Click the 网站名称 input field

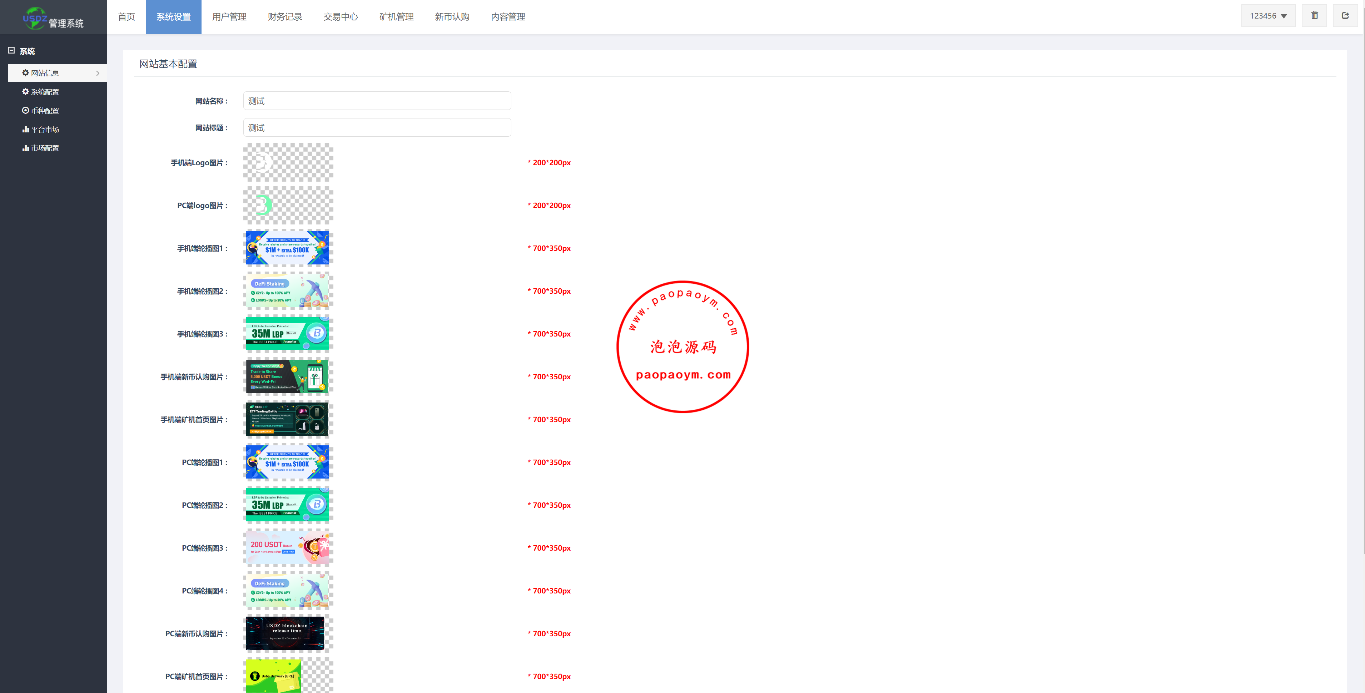377,101
